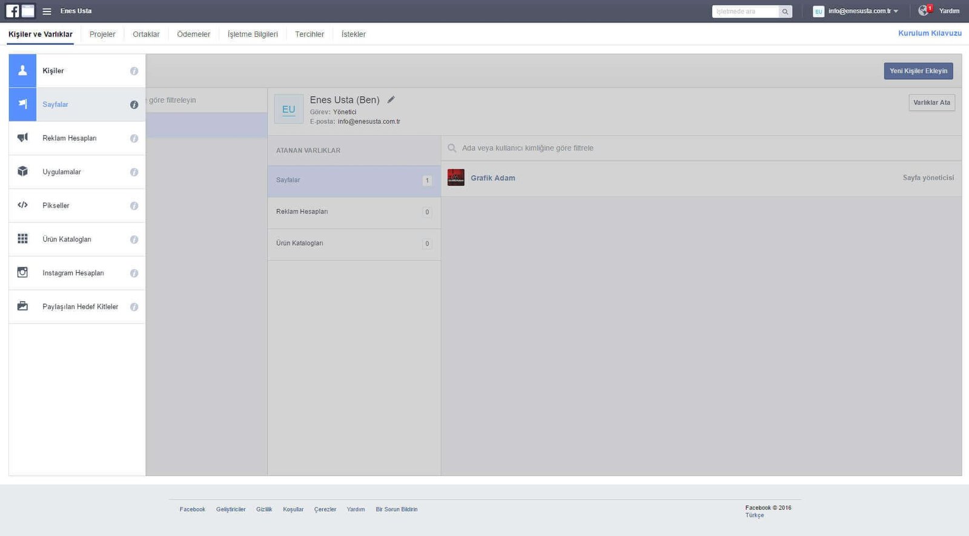Screen dimensions: 969x536
Task: Select the Pikseller code icon
Action: pos(22,205)
